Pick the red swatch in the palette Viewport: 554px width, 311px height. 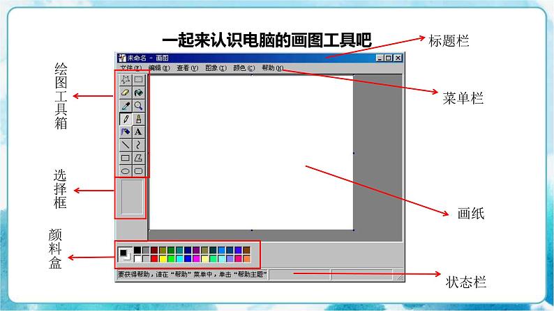154,259
